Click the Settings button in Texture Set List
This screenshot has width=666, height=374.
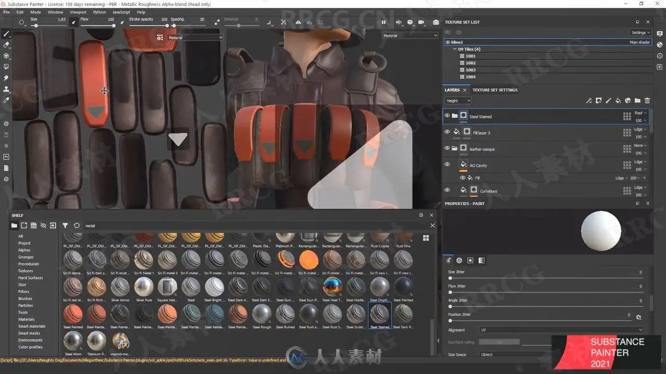(x=640, y=33)
